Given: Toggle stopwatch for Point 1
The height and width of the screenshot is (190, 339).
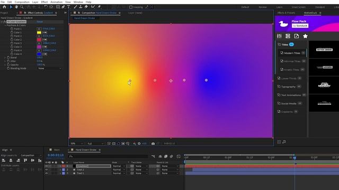Looking at the screenshot, I should click(12, 29).
